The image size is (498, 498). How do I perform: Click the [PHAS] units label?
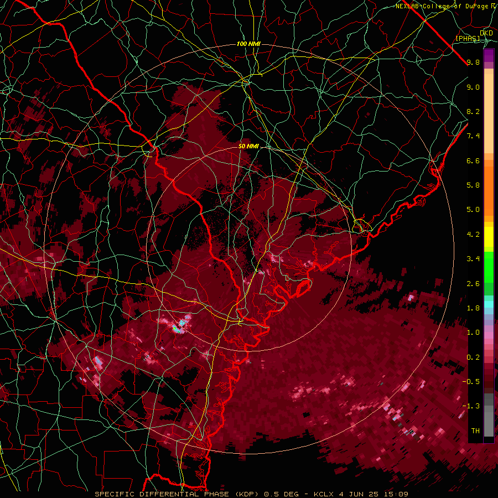pos(468,38)
